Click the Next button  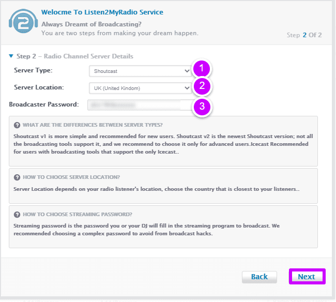point(307,277)
